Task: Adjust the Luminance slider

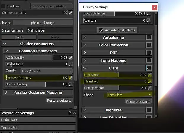Action: point(115,75)
